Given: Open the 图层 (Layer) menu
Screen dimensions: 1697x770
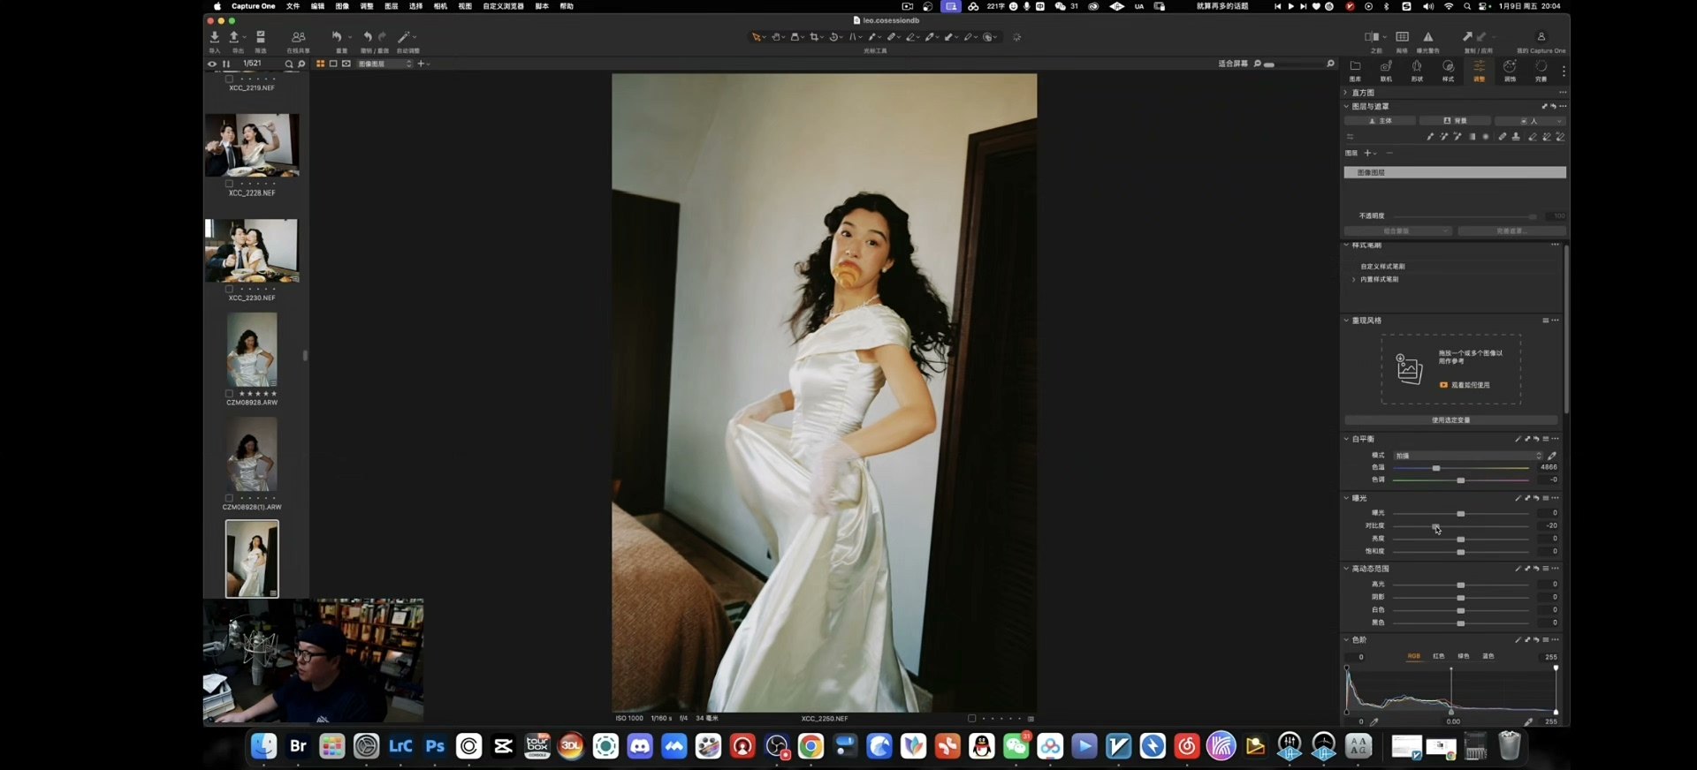Looking at the screenshot, I should pyautogui.click(x=392, y=6).
